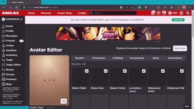Expand the Clothing dropdown
Viewport: 194px width, 109px height.
point(119,58)
